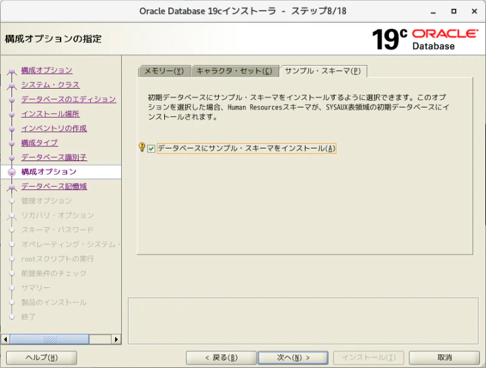Switch to the メモリー(Y) tab

pos(164,71)
